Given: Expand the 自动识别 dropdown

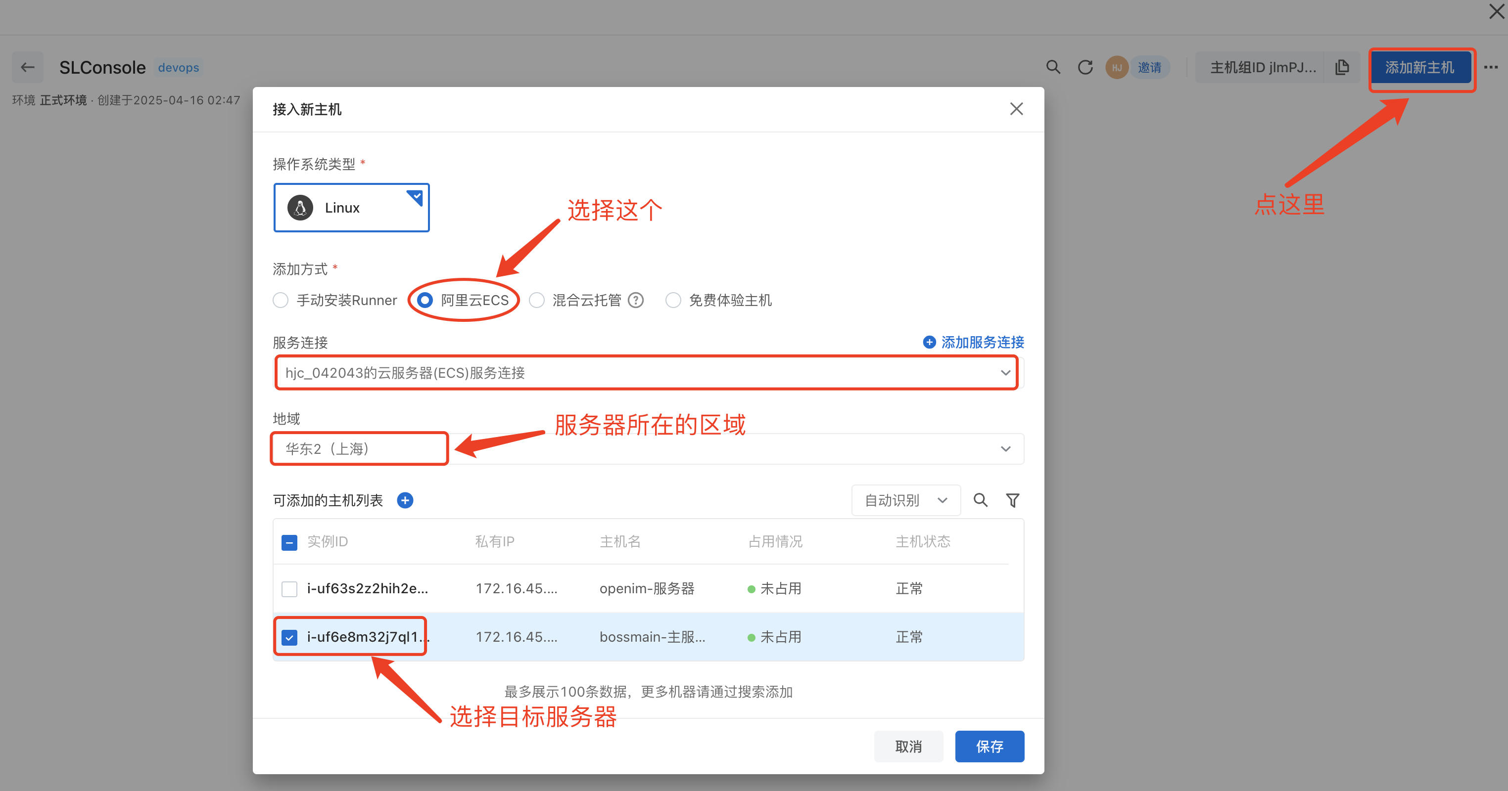Looking at the screenshot, I should pyautogui.click(x=905, y=500).
